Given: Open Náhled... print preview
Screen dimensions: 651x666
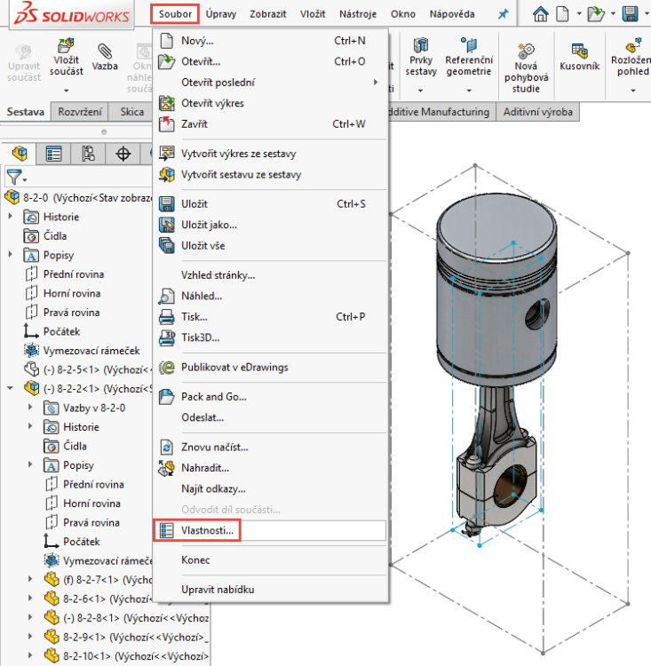Looking at the screenshot, I should coord(270,296).
